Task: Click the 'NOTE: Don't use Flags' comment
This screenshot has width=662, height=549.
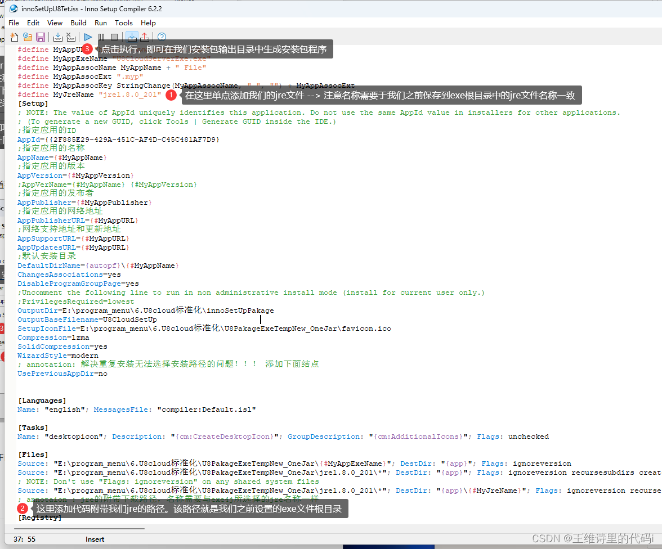Action: 168,482
